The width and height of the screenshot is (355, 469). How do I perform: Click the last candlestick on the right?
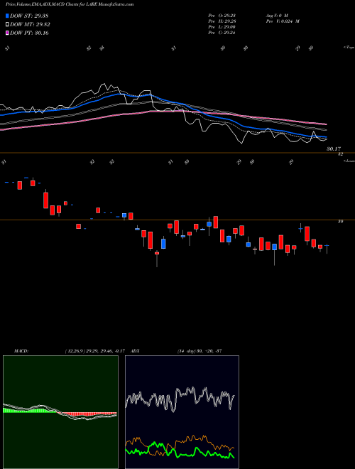tap(327, 248)
